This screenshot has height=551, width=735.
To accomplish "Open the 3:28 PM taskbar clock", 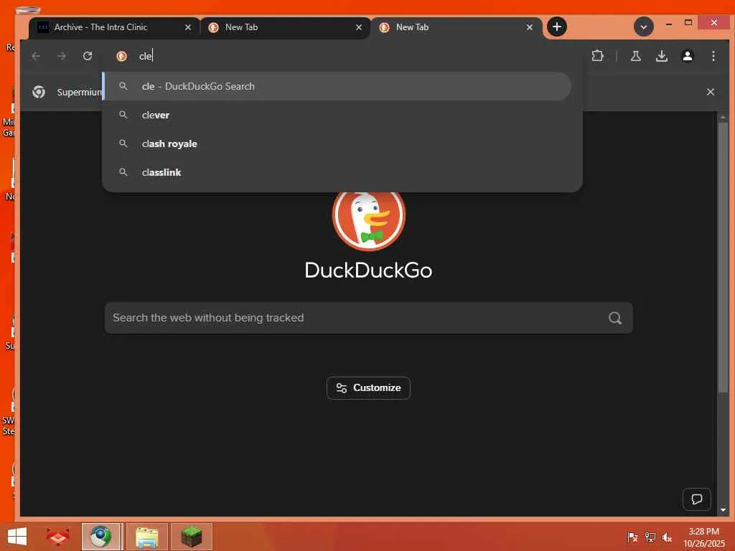I will tap(703, 537).
